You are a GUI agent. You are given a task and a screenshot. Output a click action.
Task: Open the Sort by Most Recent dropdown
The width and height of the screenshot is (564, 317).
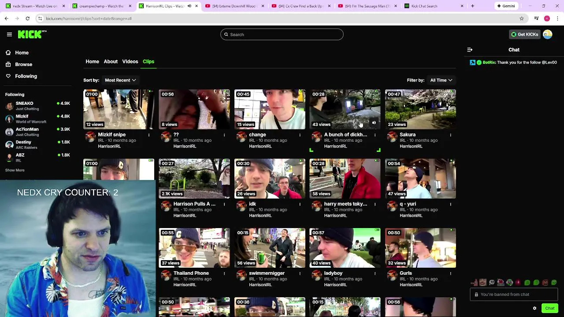(120, 80)
